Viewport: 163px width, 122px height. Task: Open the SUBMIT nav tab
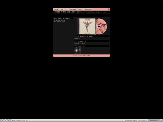pos(81,9)
